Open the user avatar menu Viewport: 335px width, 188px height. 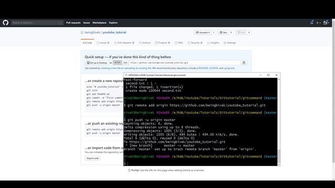click(326, 22)
